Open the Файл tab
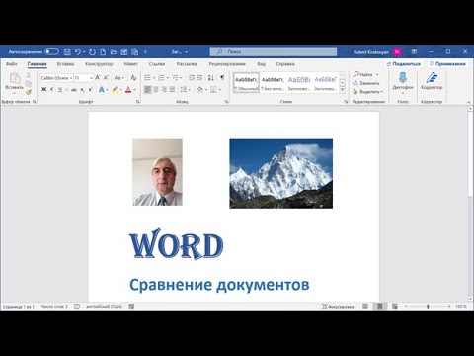 click(x=12, y=64)
